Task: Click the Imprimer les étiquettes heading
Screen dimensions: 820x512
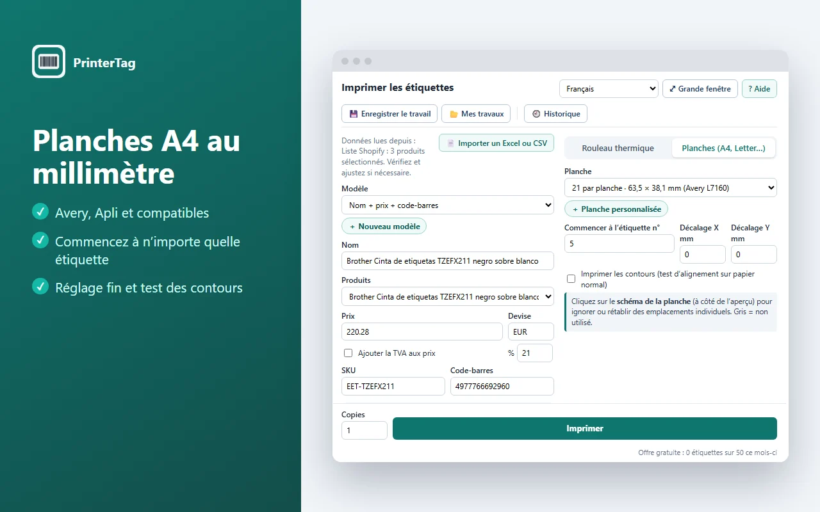Action: pos(397,88)
